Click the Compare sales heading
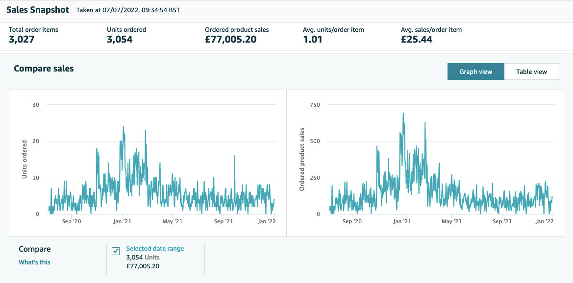The height and width of the screenshot is (283, 573). [44, 69]
